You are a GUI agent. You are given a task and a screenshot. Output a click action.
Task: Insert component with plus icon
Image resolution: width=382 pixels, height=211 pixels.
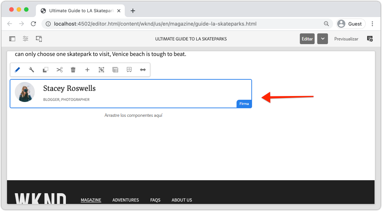87,70
